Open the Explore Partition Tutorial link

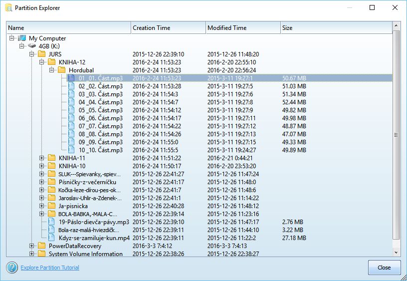50,268
